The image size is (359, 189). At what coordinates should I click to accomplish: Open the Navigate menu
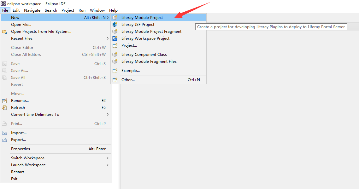point(32,10)
